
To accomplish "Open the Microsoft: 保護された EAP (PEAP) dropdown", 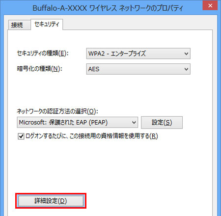I will [x=78, y=122].
